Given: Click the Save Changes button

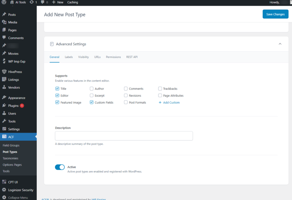Looking at the screenshot, I should tap(275, 14).
